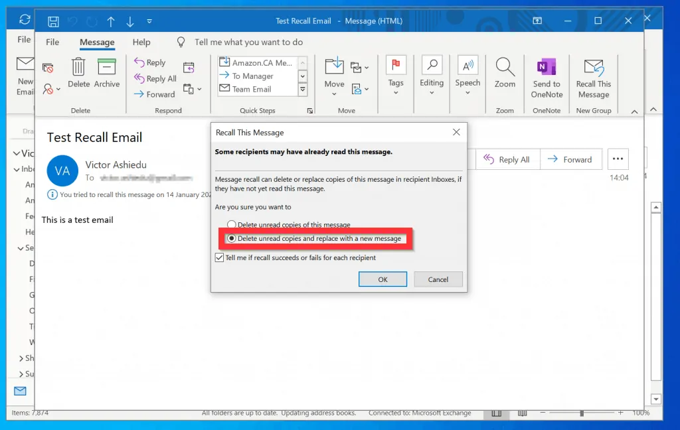Click Cancel in Recall This Message dialog

(438, 279)
